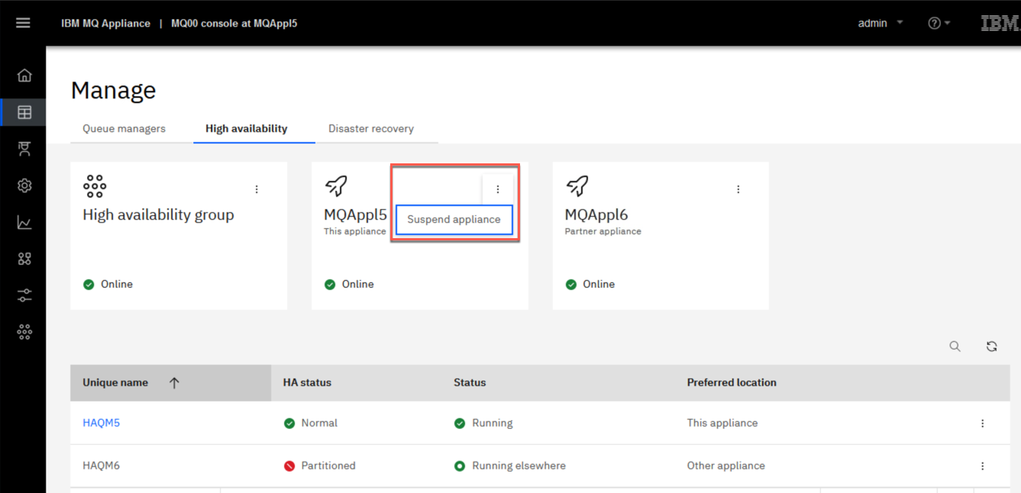
Task: Click the sort arrow on Unique name
Action: pos(174,383)
